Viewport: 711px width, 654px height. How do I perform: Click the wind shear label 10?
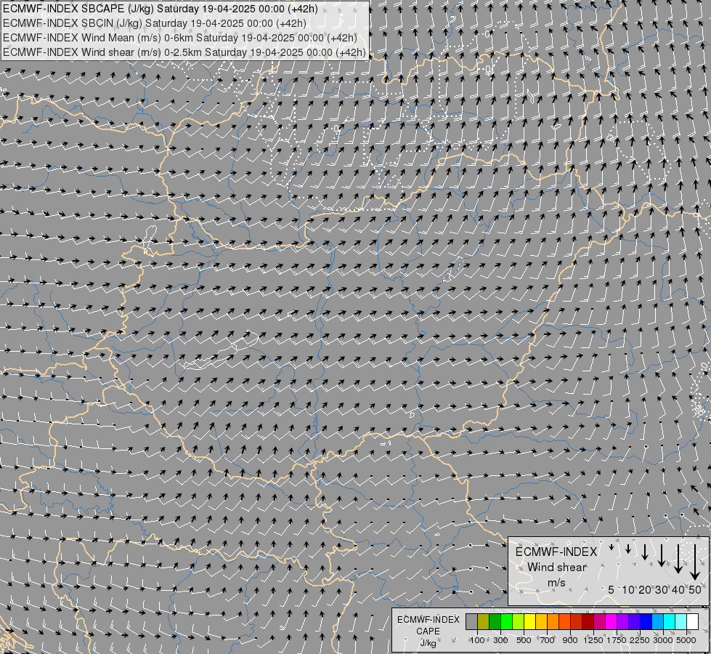(628, 589)
